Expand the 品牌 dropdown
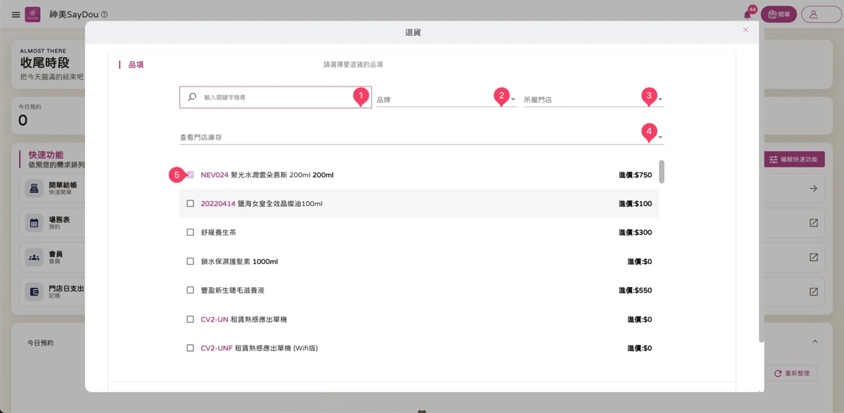The image size is (844, 413). coord(447,99)
